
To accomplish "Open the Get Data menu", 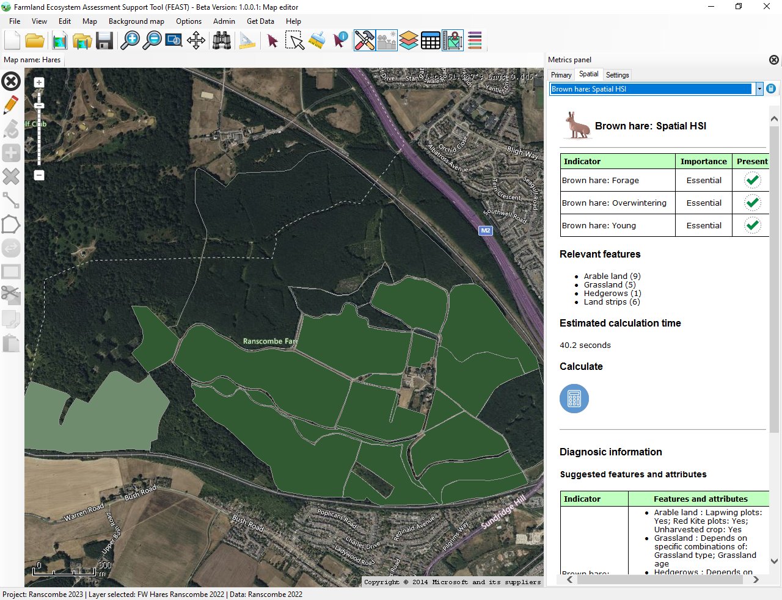I will (x=260, y=21).
